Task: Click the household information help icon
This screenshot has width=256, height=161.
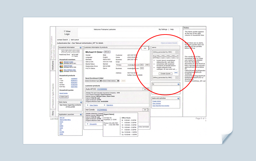Action: tap(81, 47)
